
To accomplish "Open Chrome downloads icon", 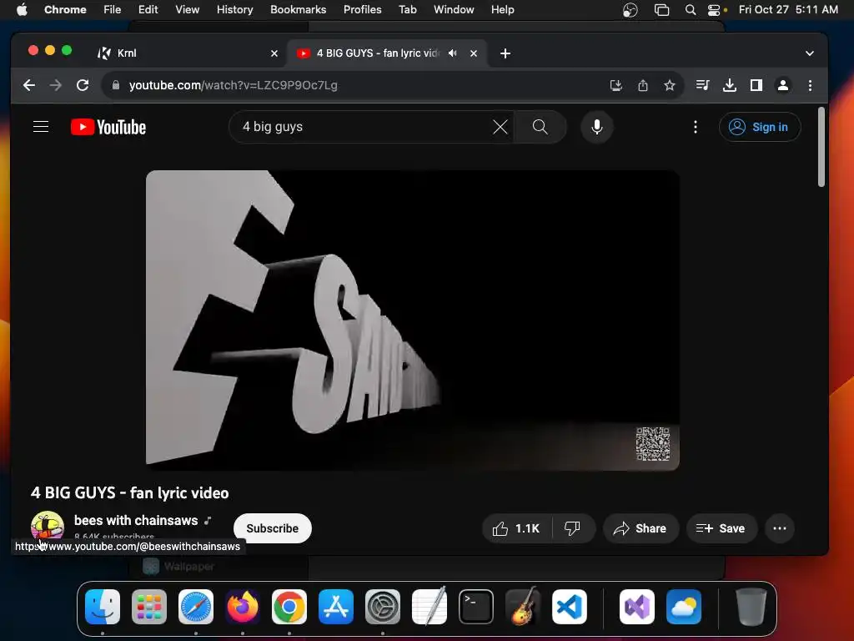I will [729, 85].
